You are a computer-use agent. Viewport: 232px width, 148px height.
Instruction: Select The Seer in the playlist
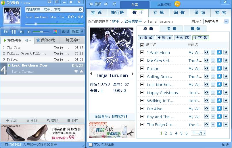(43, 47)
